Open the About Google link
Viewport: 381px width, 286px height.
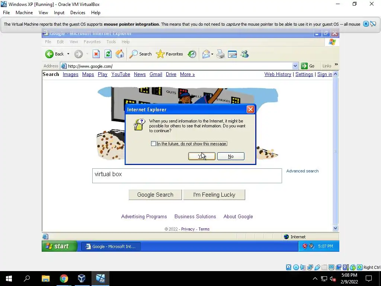point(238,216)
